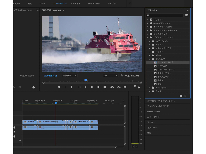Open the Lumetri カラー panel
This screenshot has height=154, width=206.
[x=153, y=112]
